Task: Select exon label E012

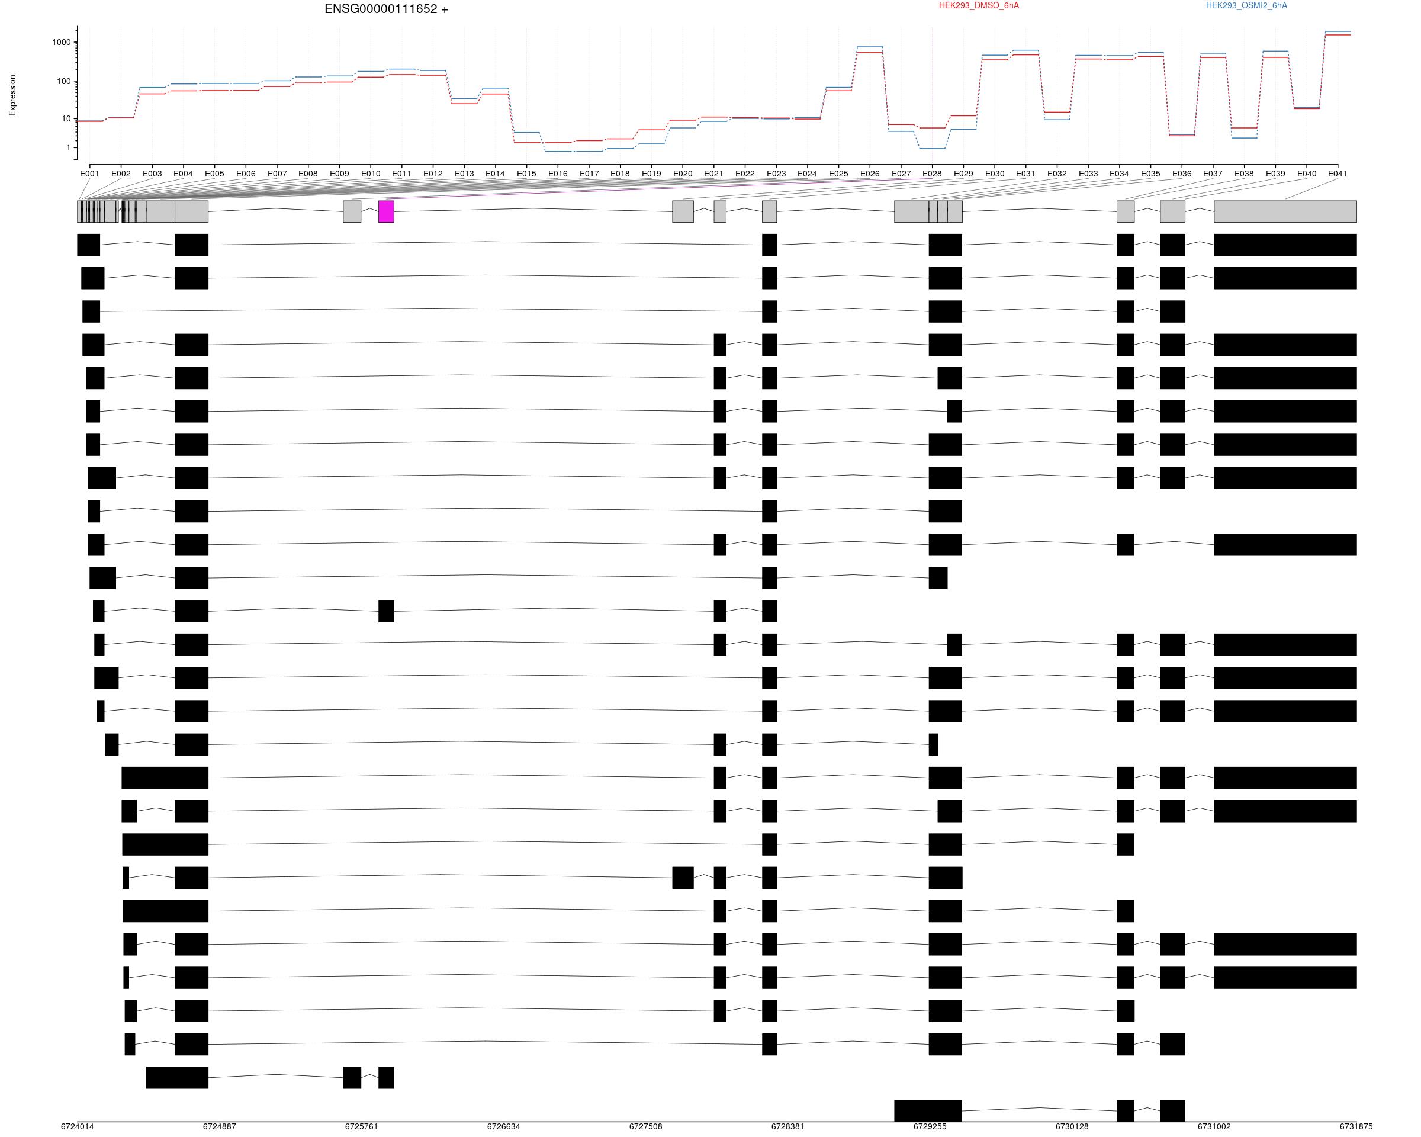Action: (433, 174)
